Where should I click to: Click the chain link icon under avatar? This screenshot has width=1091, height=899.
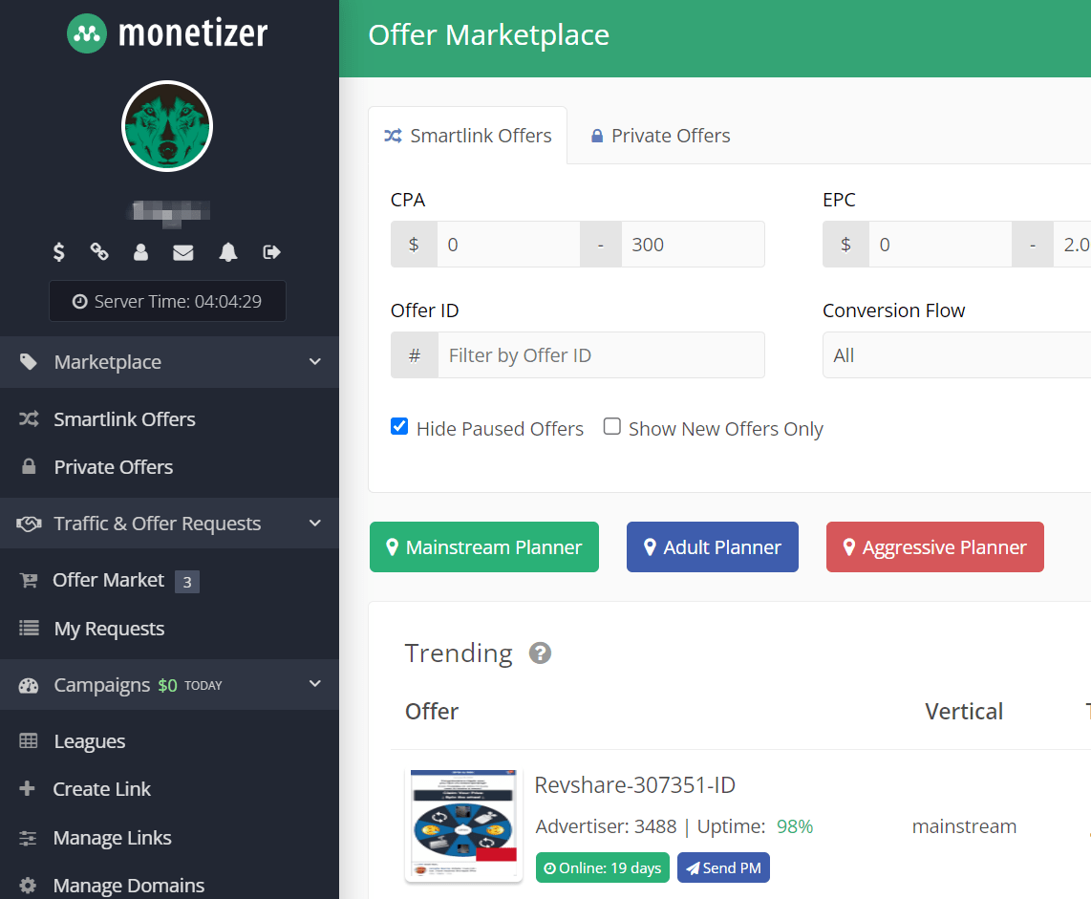[99, 252]
